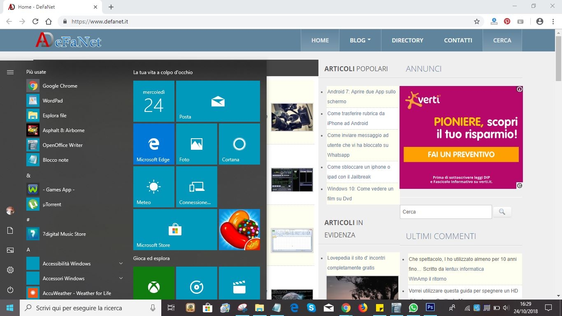Image resolution: width=562 pixels, height=316 pixels.
Task: Open Blocco note from Start list
Action: [x=74, y=160]
